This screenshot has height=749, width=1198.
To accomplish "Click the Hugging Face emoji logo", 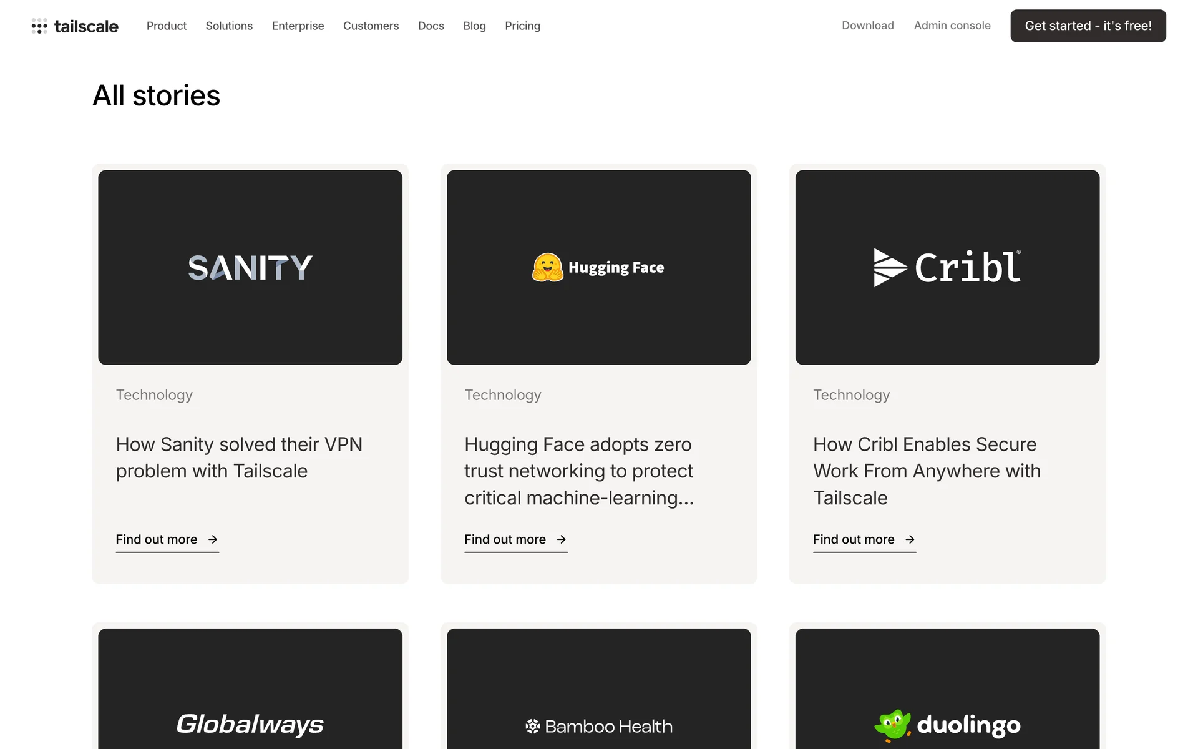I will 547,267.
